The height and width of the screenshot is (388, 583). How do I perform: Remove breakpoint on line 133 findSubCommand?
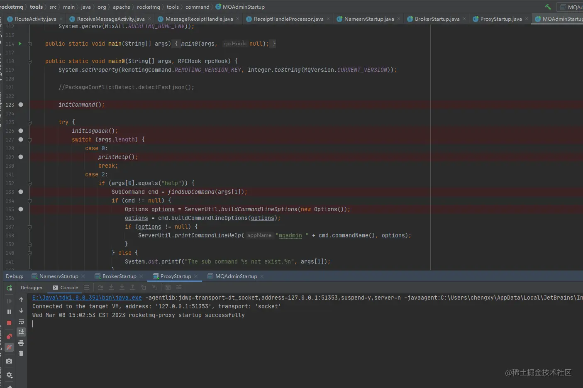click(x=21, y=192)
